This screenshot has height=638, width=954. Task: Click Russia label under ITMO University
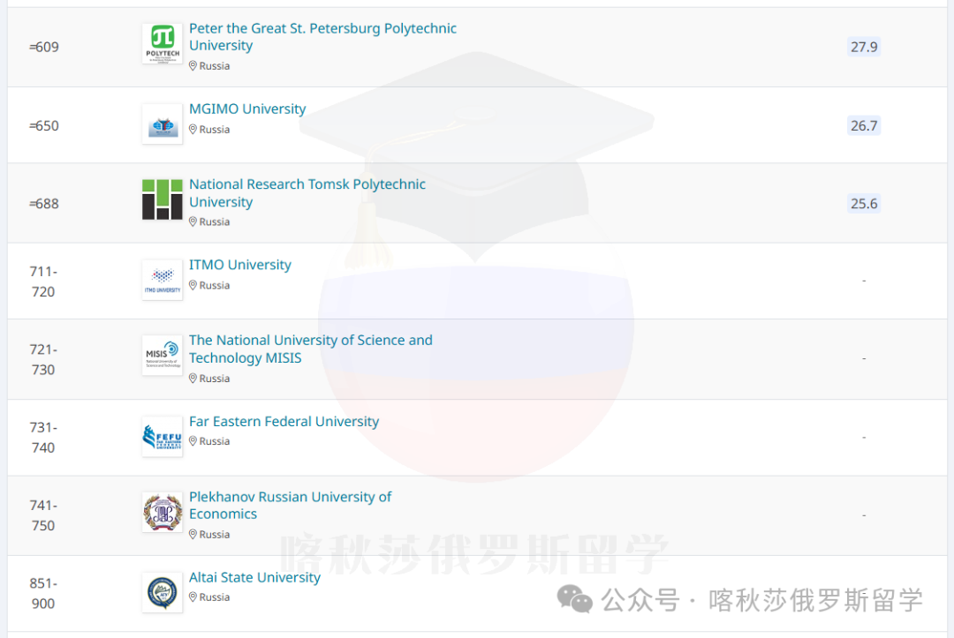[215, 286]
